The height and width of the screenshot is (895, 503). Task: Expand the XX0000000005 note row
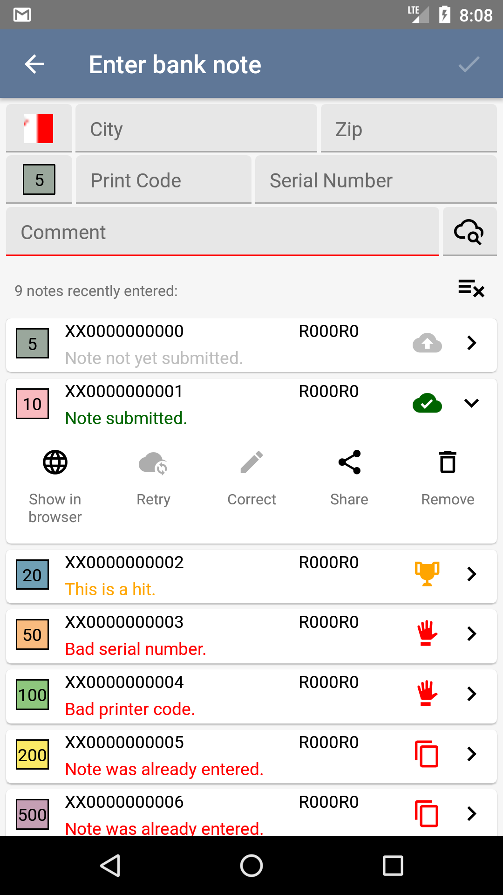472,754
